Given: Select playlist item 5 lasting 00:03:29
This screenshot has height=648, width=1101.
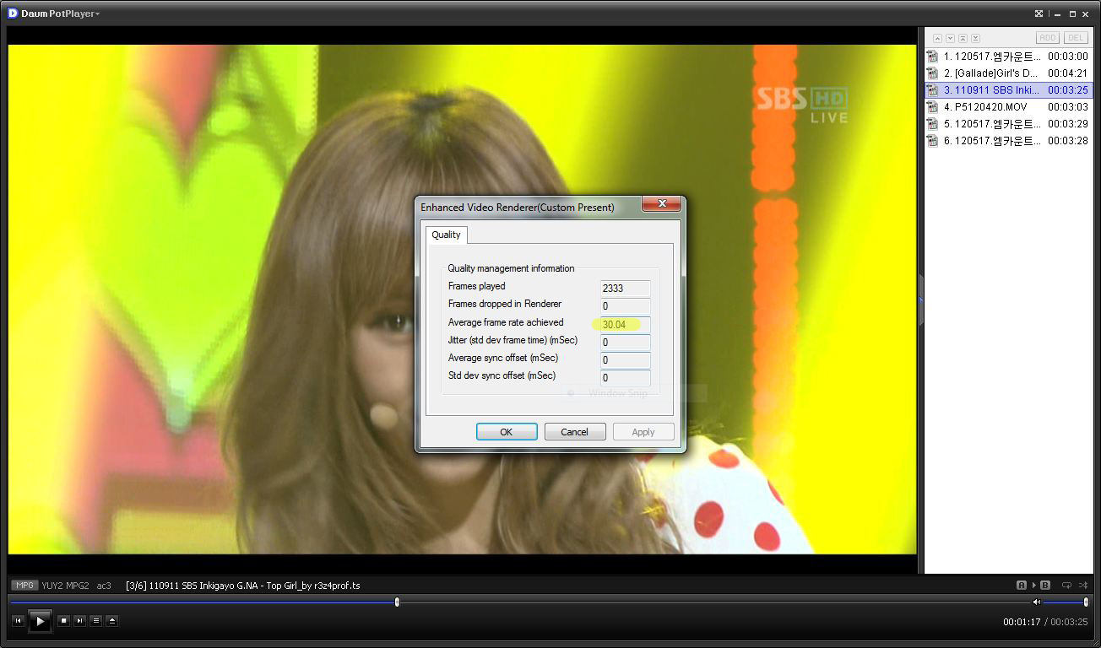Looking at the screenshot, I should [x=1008, y=124].
